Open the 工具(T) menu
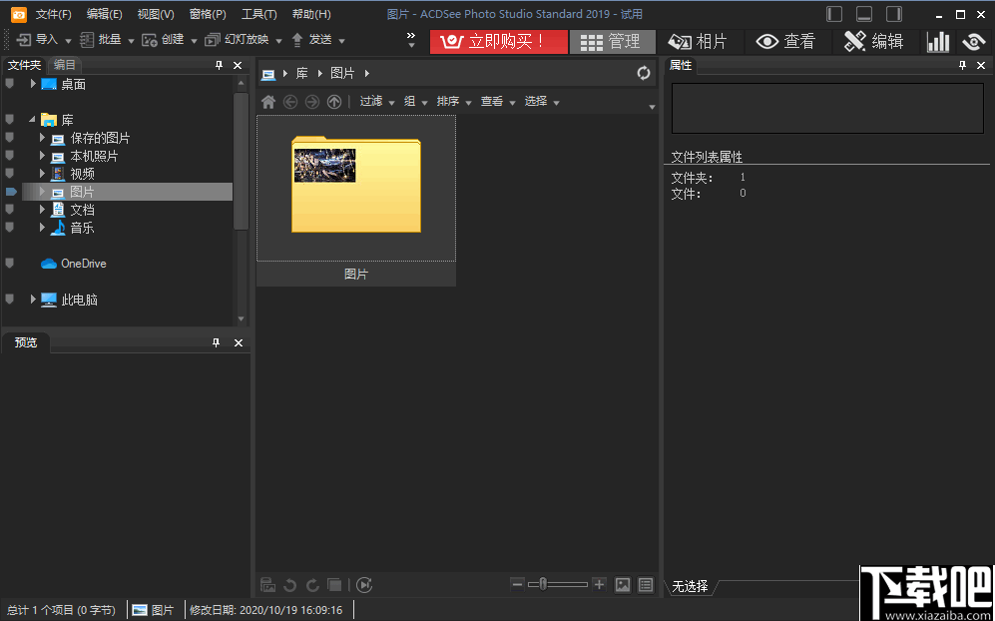This screenshot has width=995, height=621. pyautogui.click(x=257, y=14)
